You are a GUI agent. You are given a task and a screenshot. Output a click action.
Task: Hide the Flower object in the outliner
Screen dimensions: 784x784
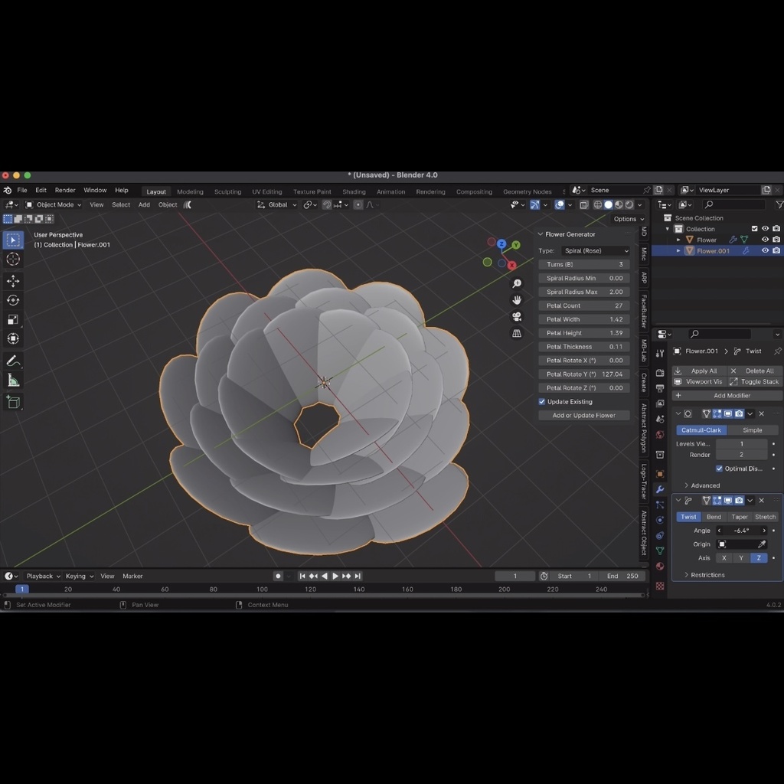tap(764, 239)
